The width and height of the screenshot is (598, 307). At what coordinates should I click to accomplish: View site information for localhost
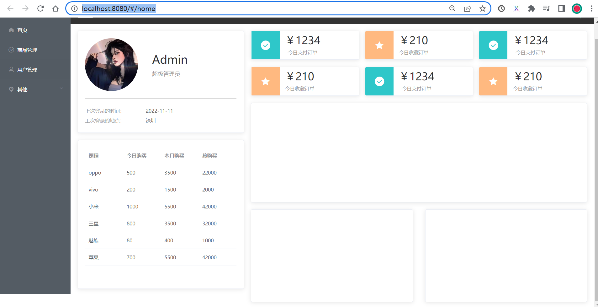pos(74,8)
